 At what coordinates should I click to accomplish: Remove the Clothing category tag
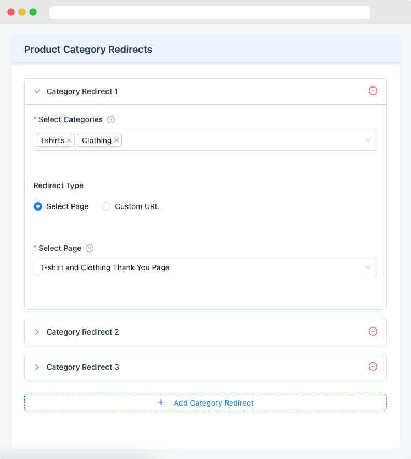pyautogui.click(x=116, y=140)
